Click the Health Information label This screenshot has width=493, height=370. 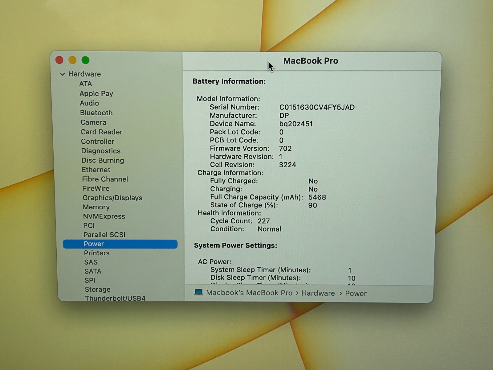(x=229, y=213)
